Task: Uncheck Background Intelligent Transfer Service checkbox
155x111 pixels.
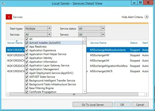Action: coord(27,81)
